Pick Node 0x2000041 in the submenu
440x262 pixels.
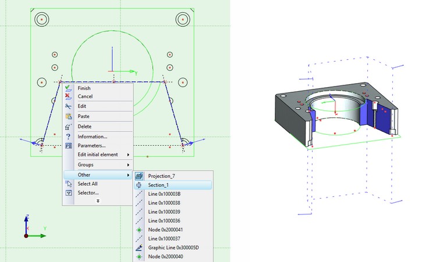tap(165, 229)
